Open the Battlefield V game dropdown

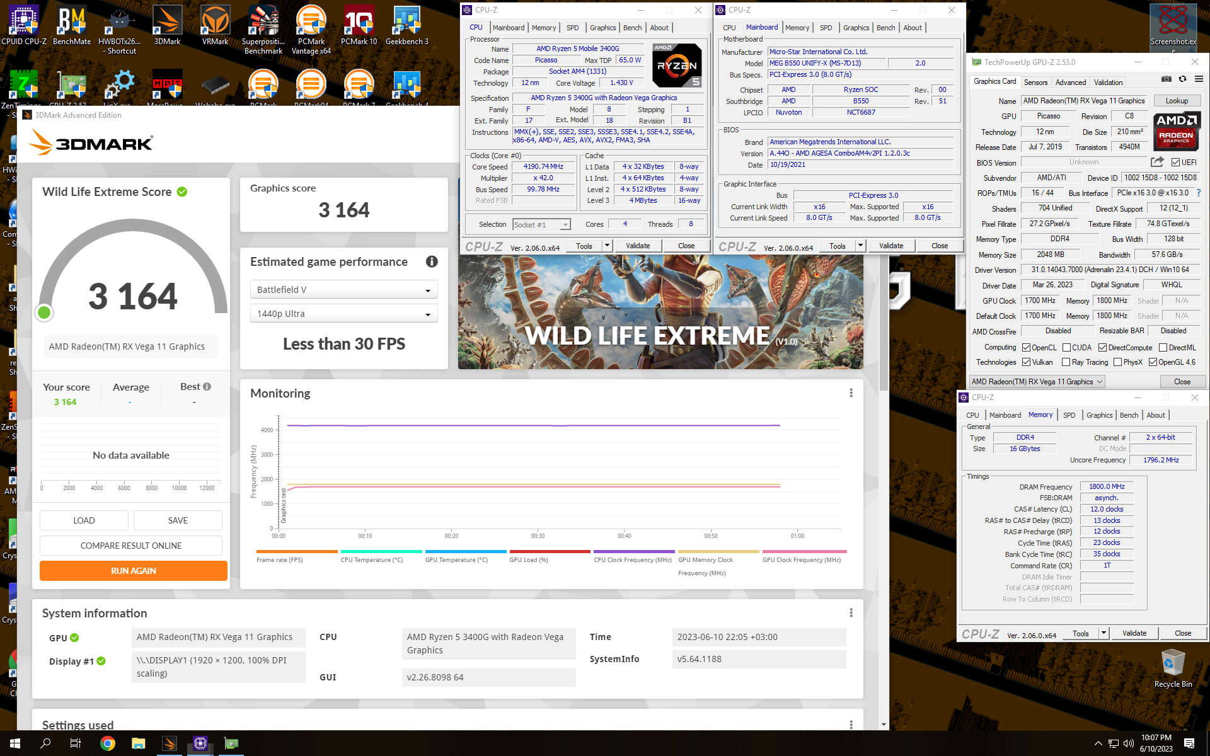(x=344, y=290)
